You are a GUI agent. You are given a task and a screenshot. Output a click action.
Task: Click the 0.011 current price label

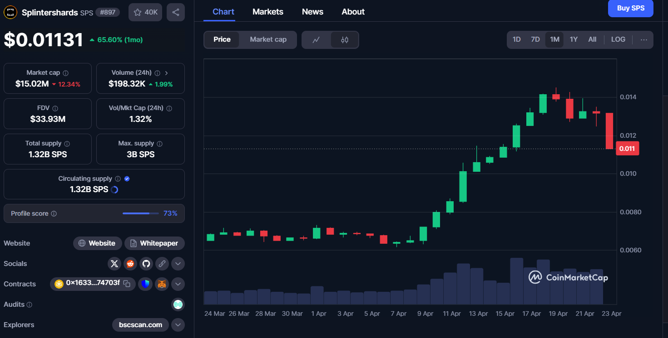tap(628, 149)
